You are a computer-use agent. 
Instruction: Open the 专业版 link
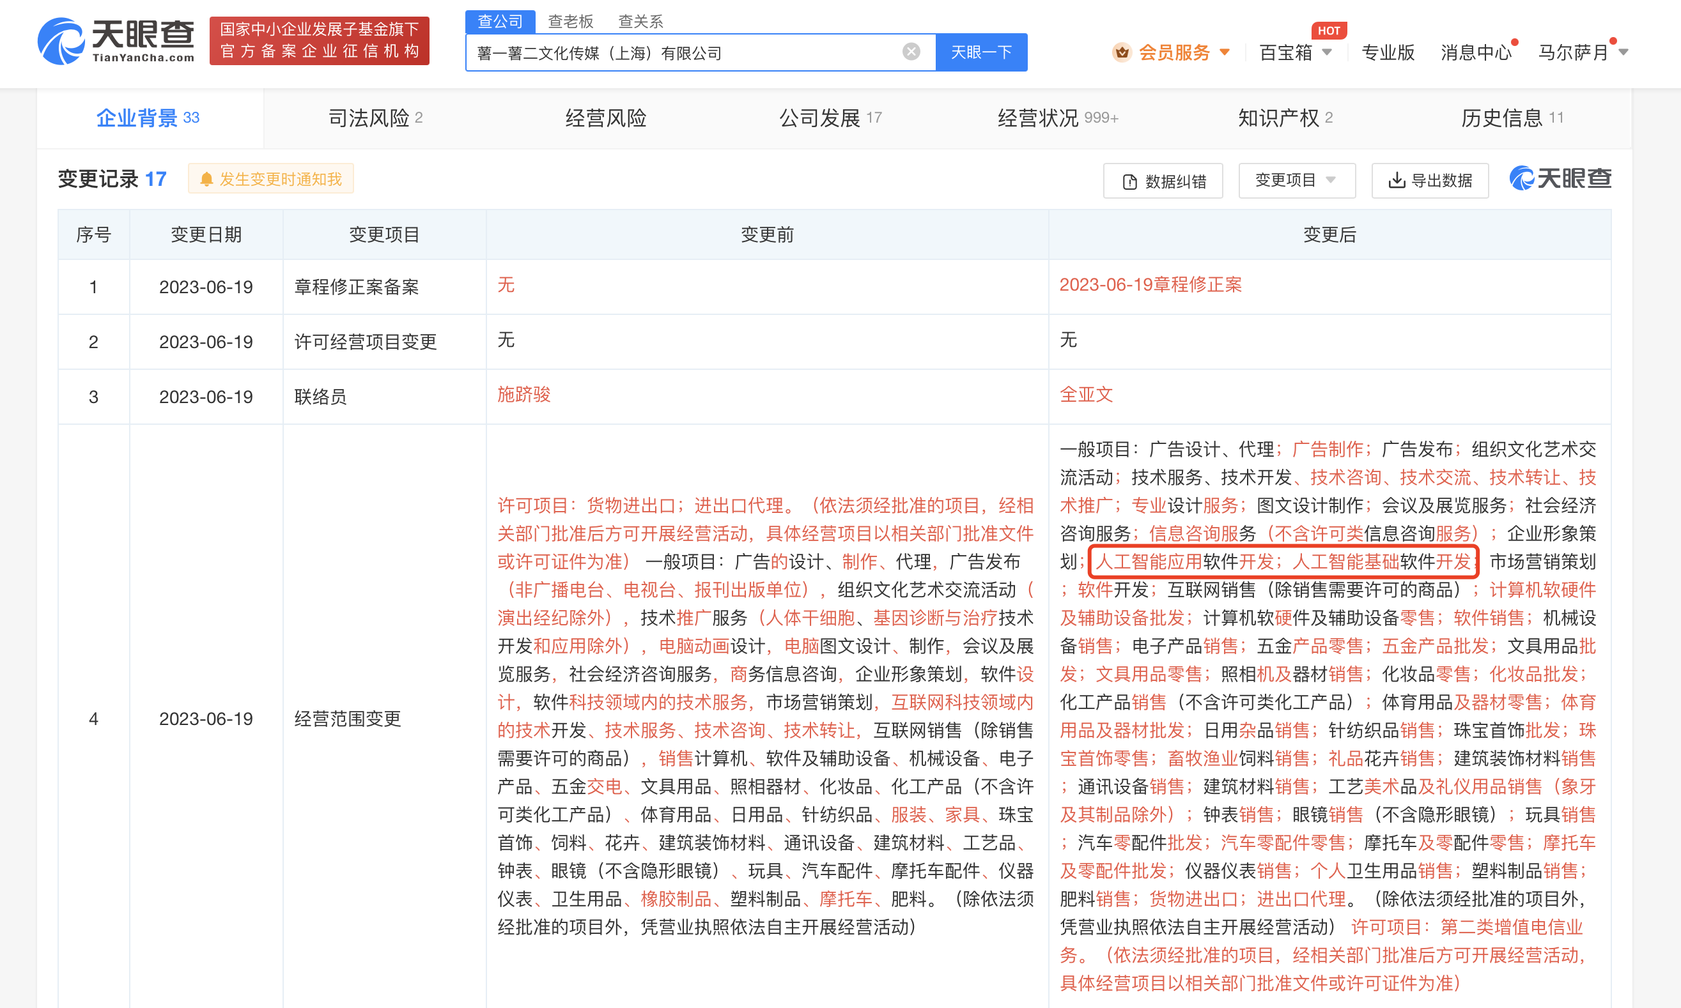pyautogui.click(x=1388, y=52)
